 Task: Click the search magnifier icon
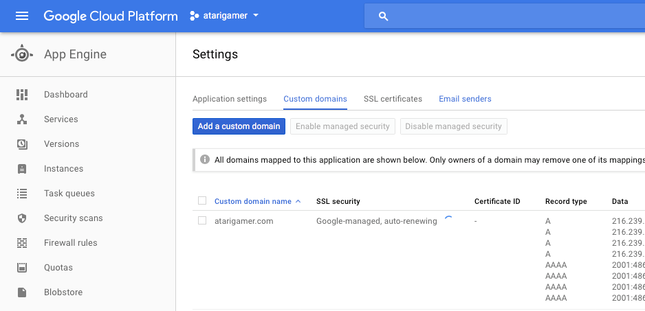pyautogui.click(x=384, y=16)
